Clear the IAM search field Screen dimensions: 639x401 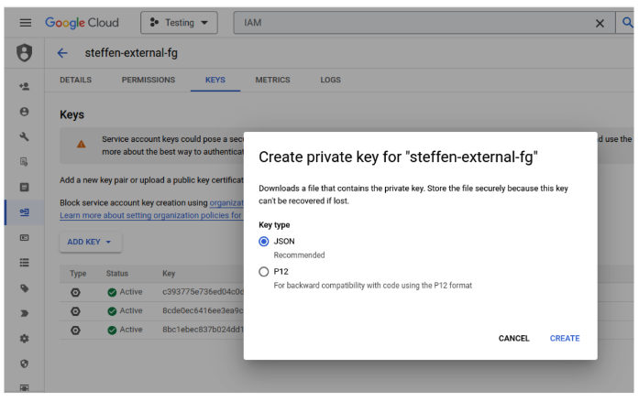coord(600,23)
